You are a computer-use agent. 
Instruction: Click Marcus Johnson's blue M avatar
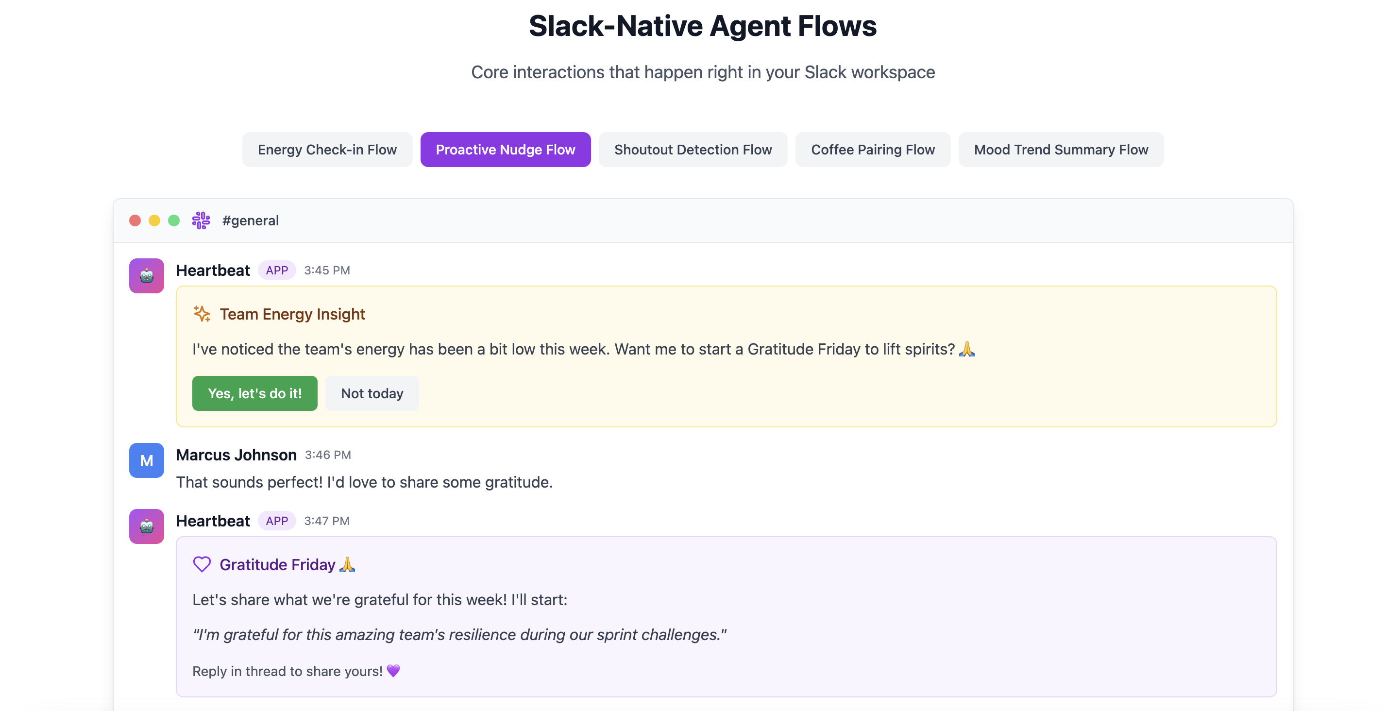pos(146,460)
